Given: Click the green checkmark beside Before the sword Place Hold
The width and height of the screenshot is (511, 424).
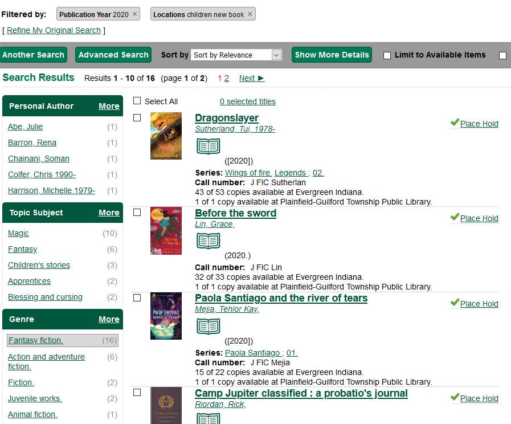Looking at the screenshot, I should pyautogui.click(x=455, y=217).
